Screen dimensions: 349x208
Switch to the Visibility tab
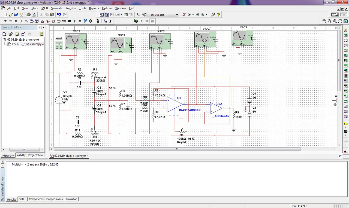pyautogui.click(x=21, y=155)
